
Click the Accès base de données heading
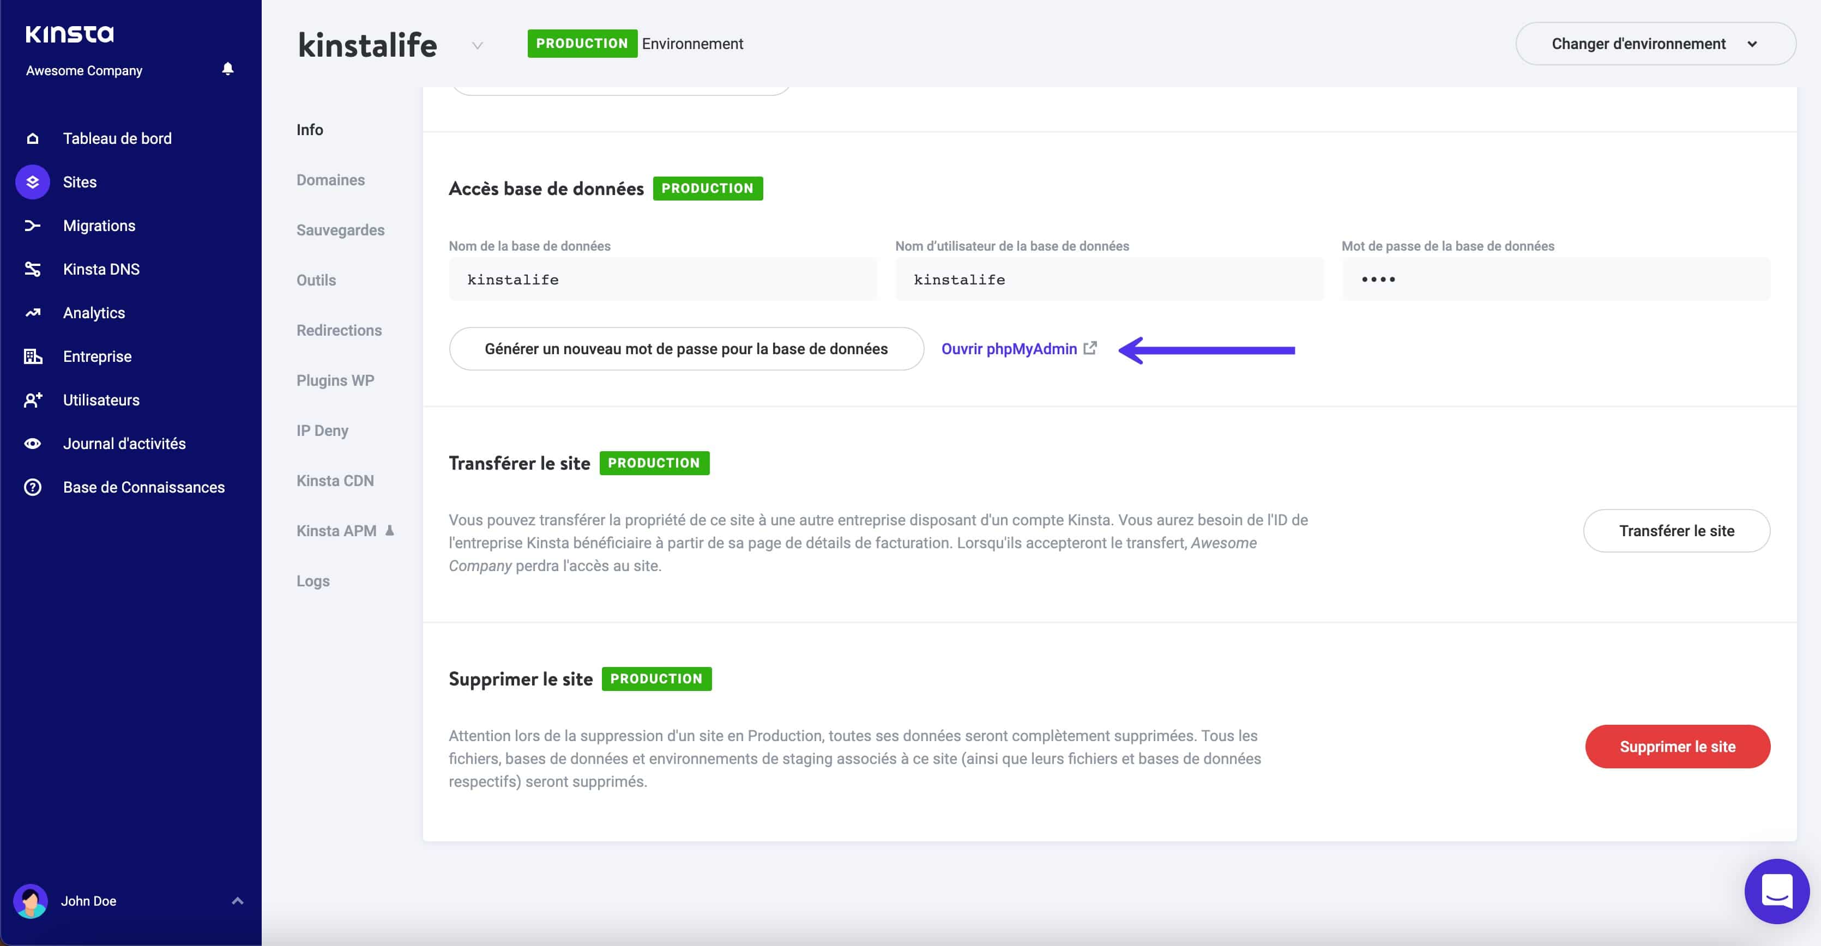tap(546, 189)
